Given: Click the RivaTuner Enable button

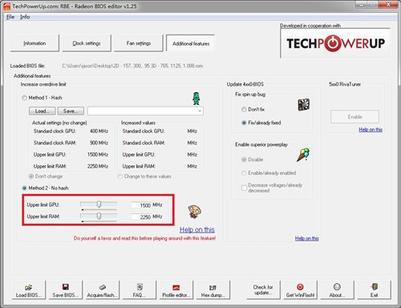Looking at the screenshot, I should [354, 117].
